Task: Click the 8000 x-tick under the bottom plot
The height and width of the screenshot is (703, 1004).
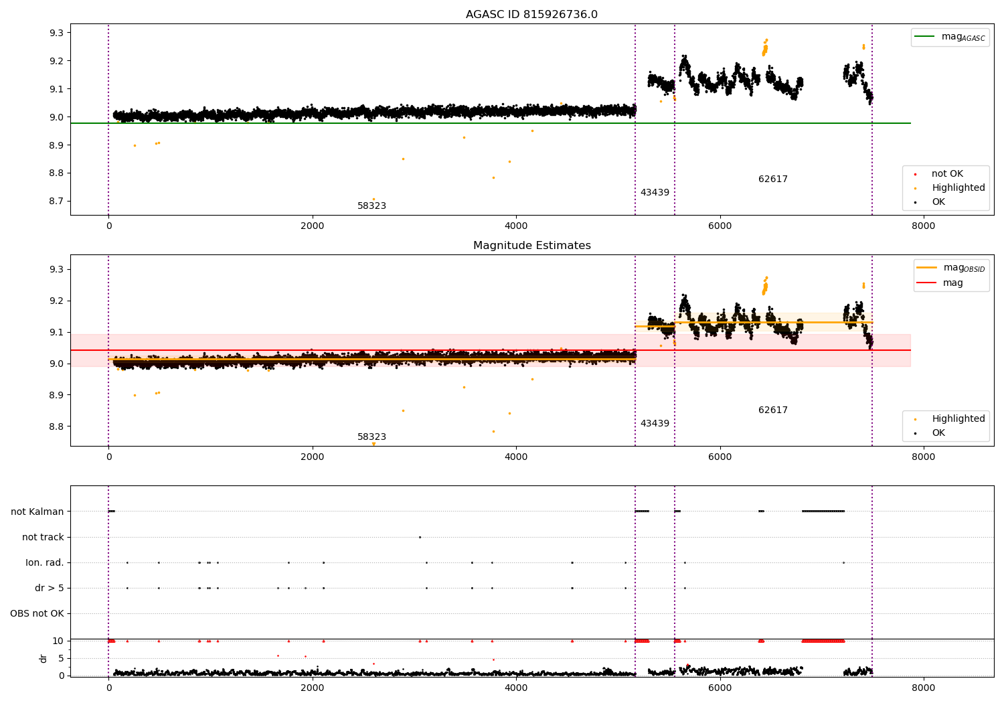Action: (924, 688)
